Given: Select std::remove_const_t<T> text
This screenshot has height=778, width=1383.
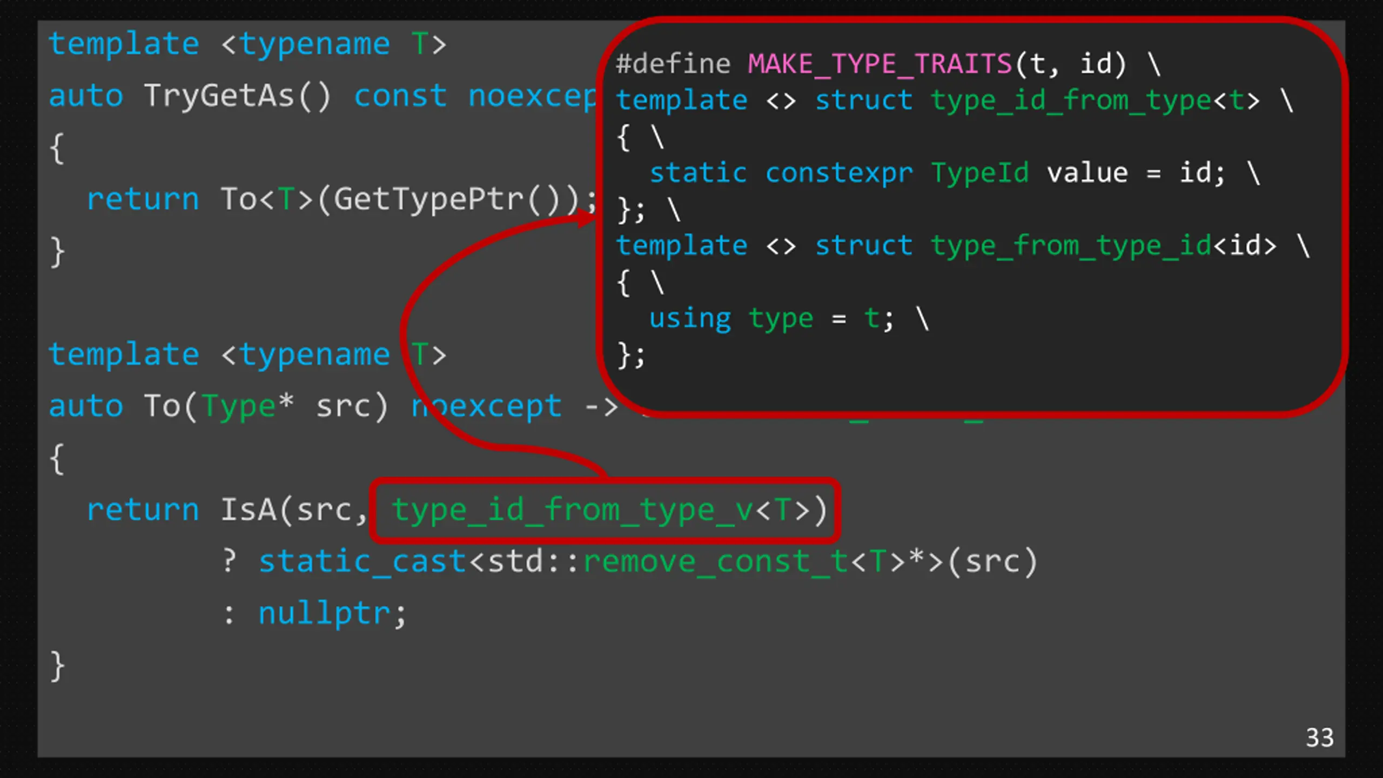Looking at the screenshot, I should (696, 562).
